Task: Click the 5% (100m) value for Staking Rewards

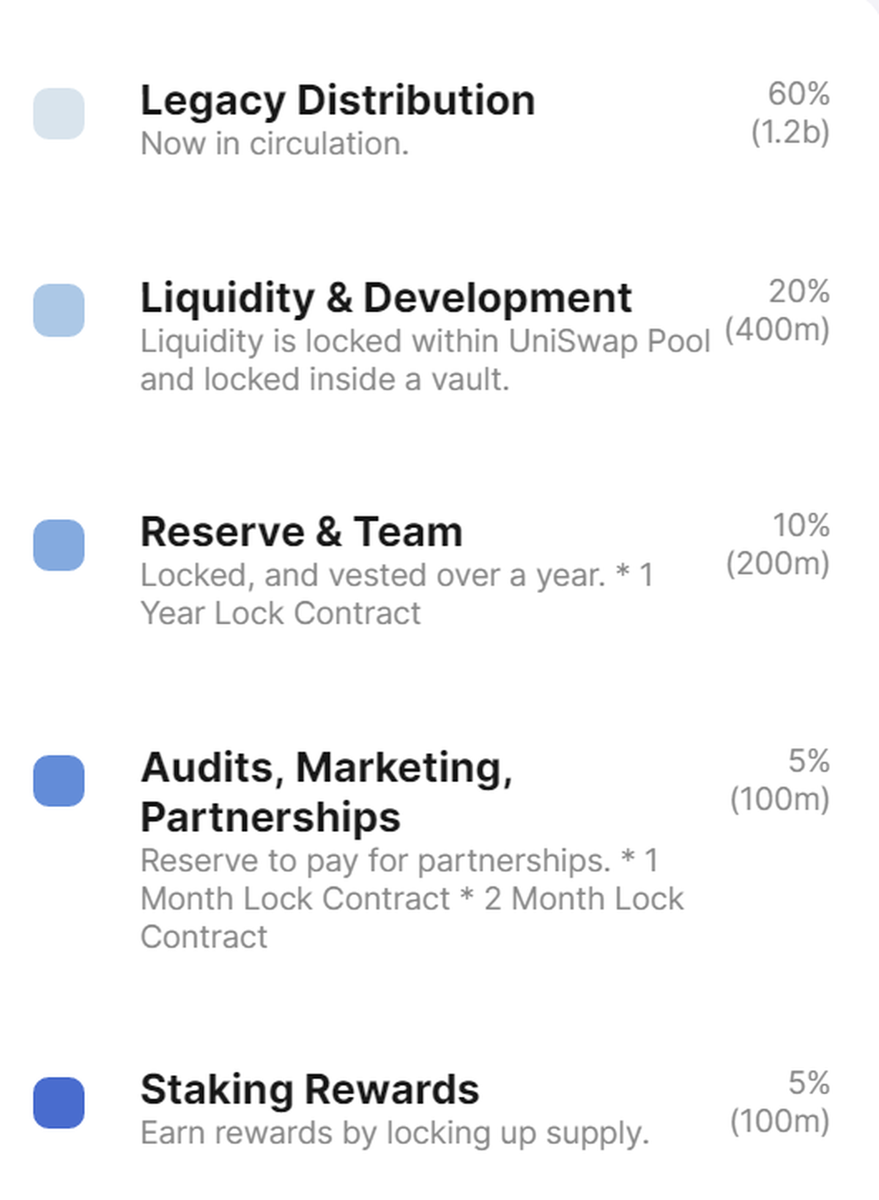Action: 780,1102
